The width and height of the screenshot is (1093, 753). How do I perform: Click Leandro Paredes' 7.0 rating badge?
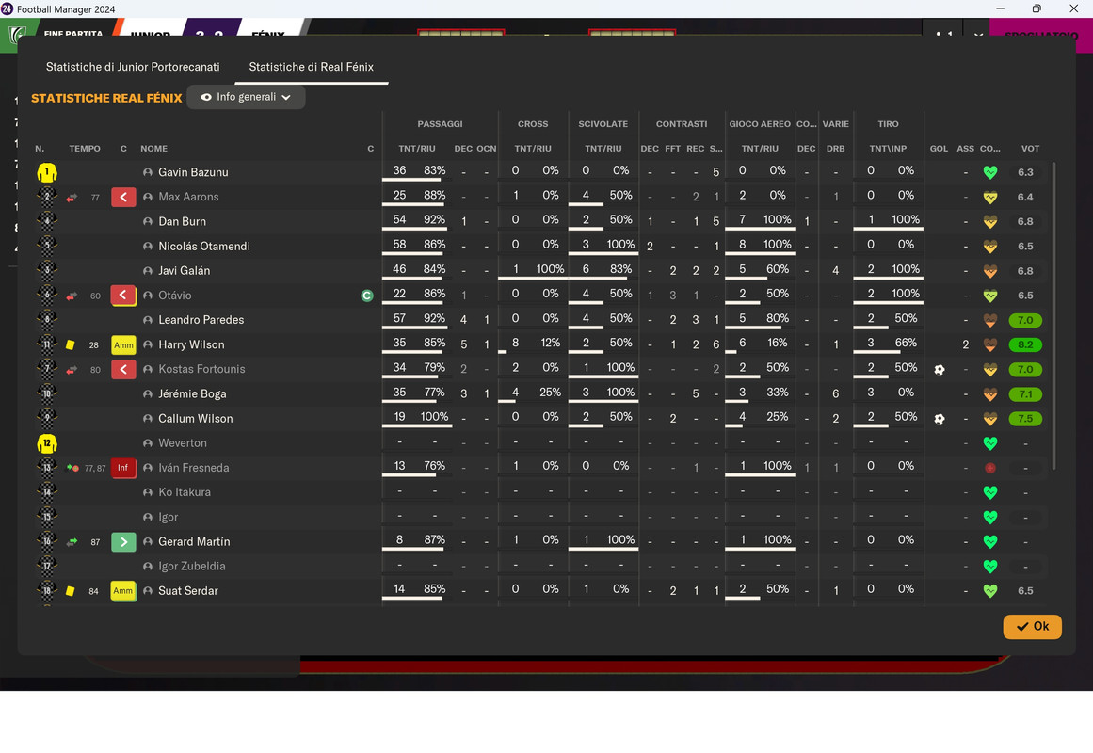(x=1024, y=320)
